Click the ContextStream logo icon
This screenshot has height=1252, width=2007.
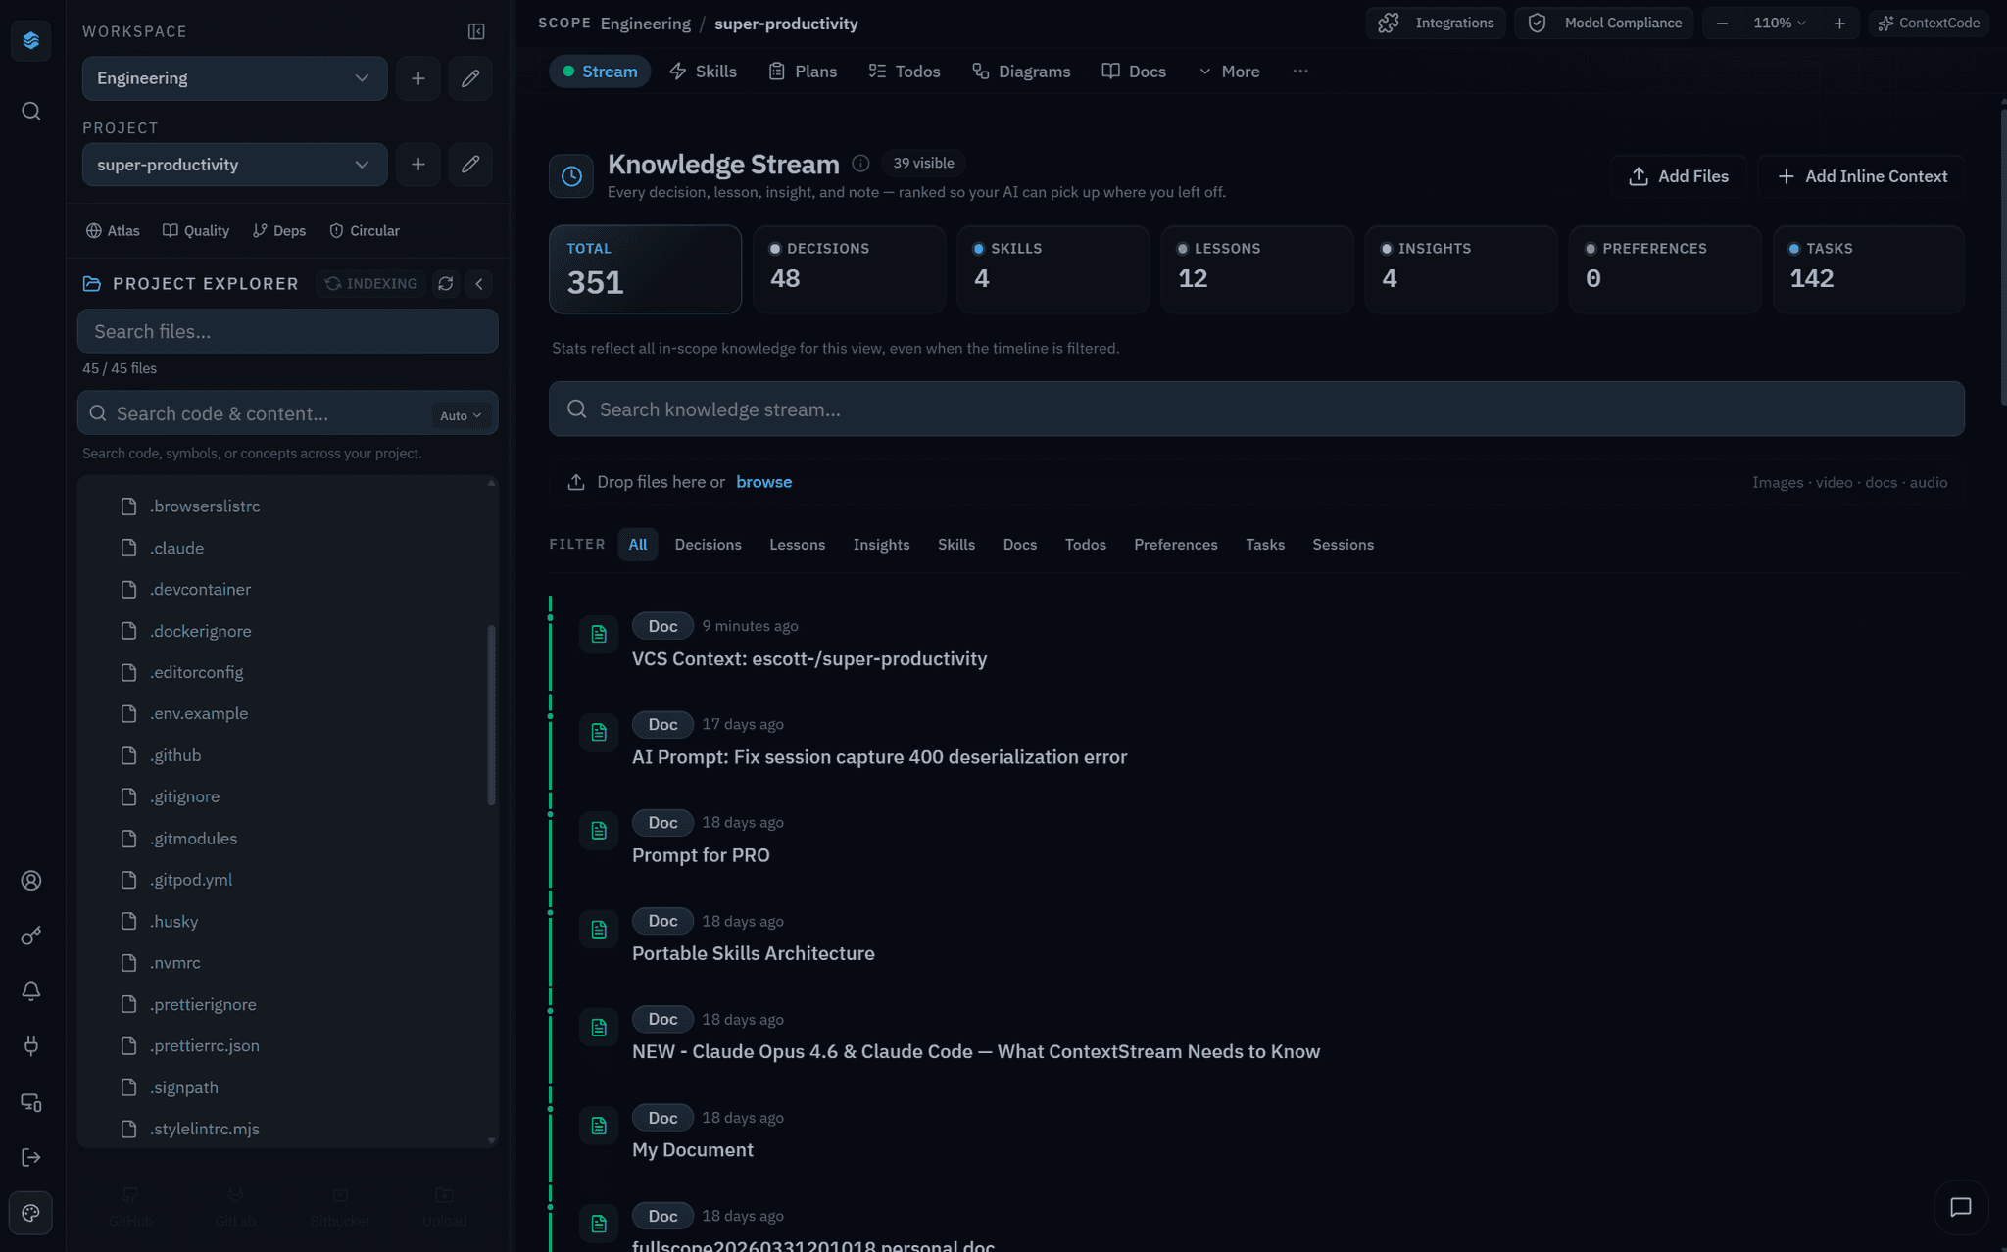[x=30, y=40]
